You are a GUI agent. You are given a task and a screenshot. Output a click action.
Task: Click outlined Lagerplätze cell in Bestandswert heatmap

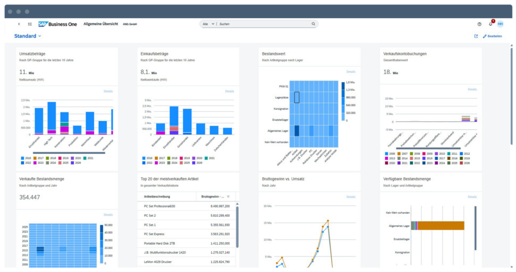(x=296, y=97)
